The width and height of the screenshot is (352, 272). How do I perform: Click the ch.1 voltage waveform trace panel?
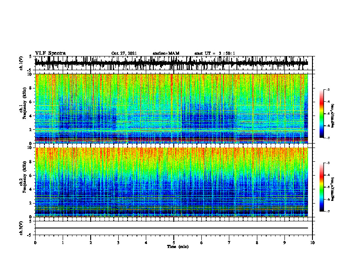pos(174,63)
